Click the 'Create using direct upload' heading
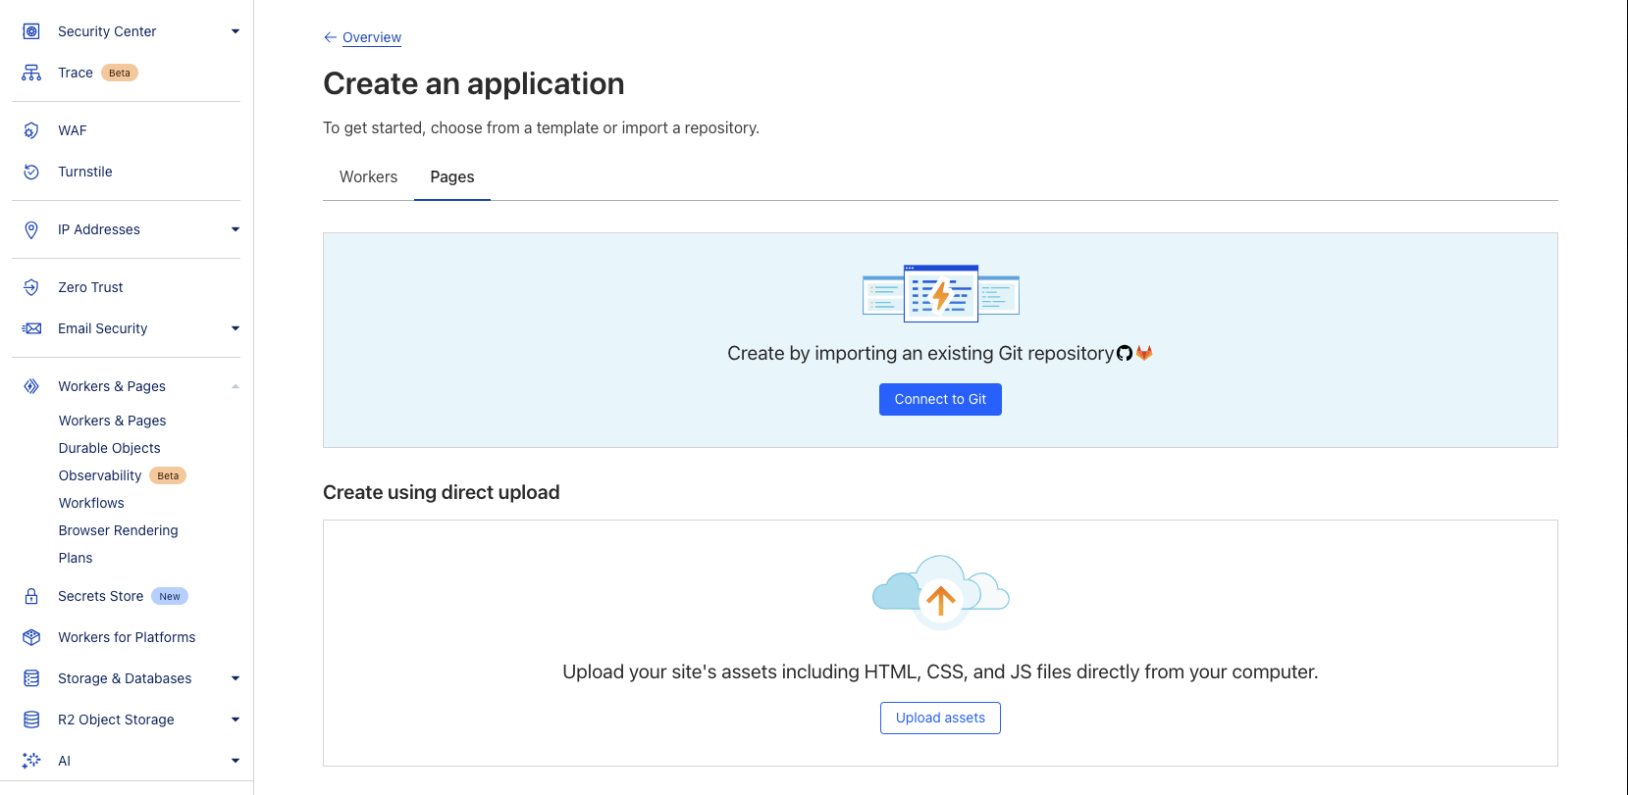1628x795 pixels. click(x=442, y=492)
